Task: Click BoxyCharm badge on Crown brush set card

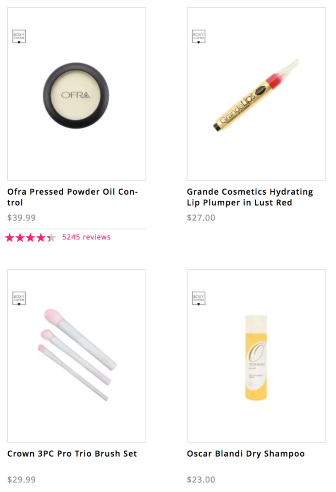Action: coord(19,298)
